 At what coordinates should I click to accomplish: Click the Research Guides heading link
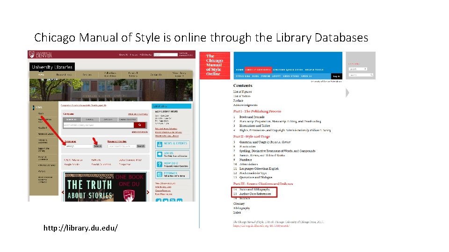117,141
